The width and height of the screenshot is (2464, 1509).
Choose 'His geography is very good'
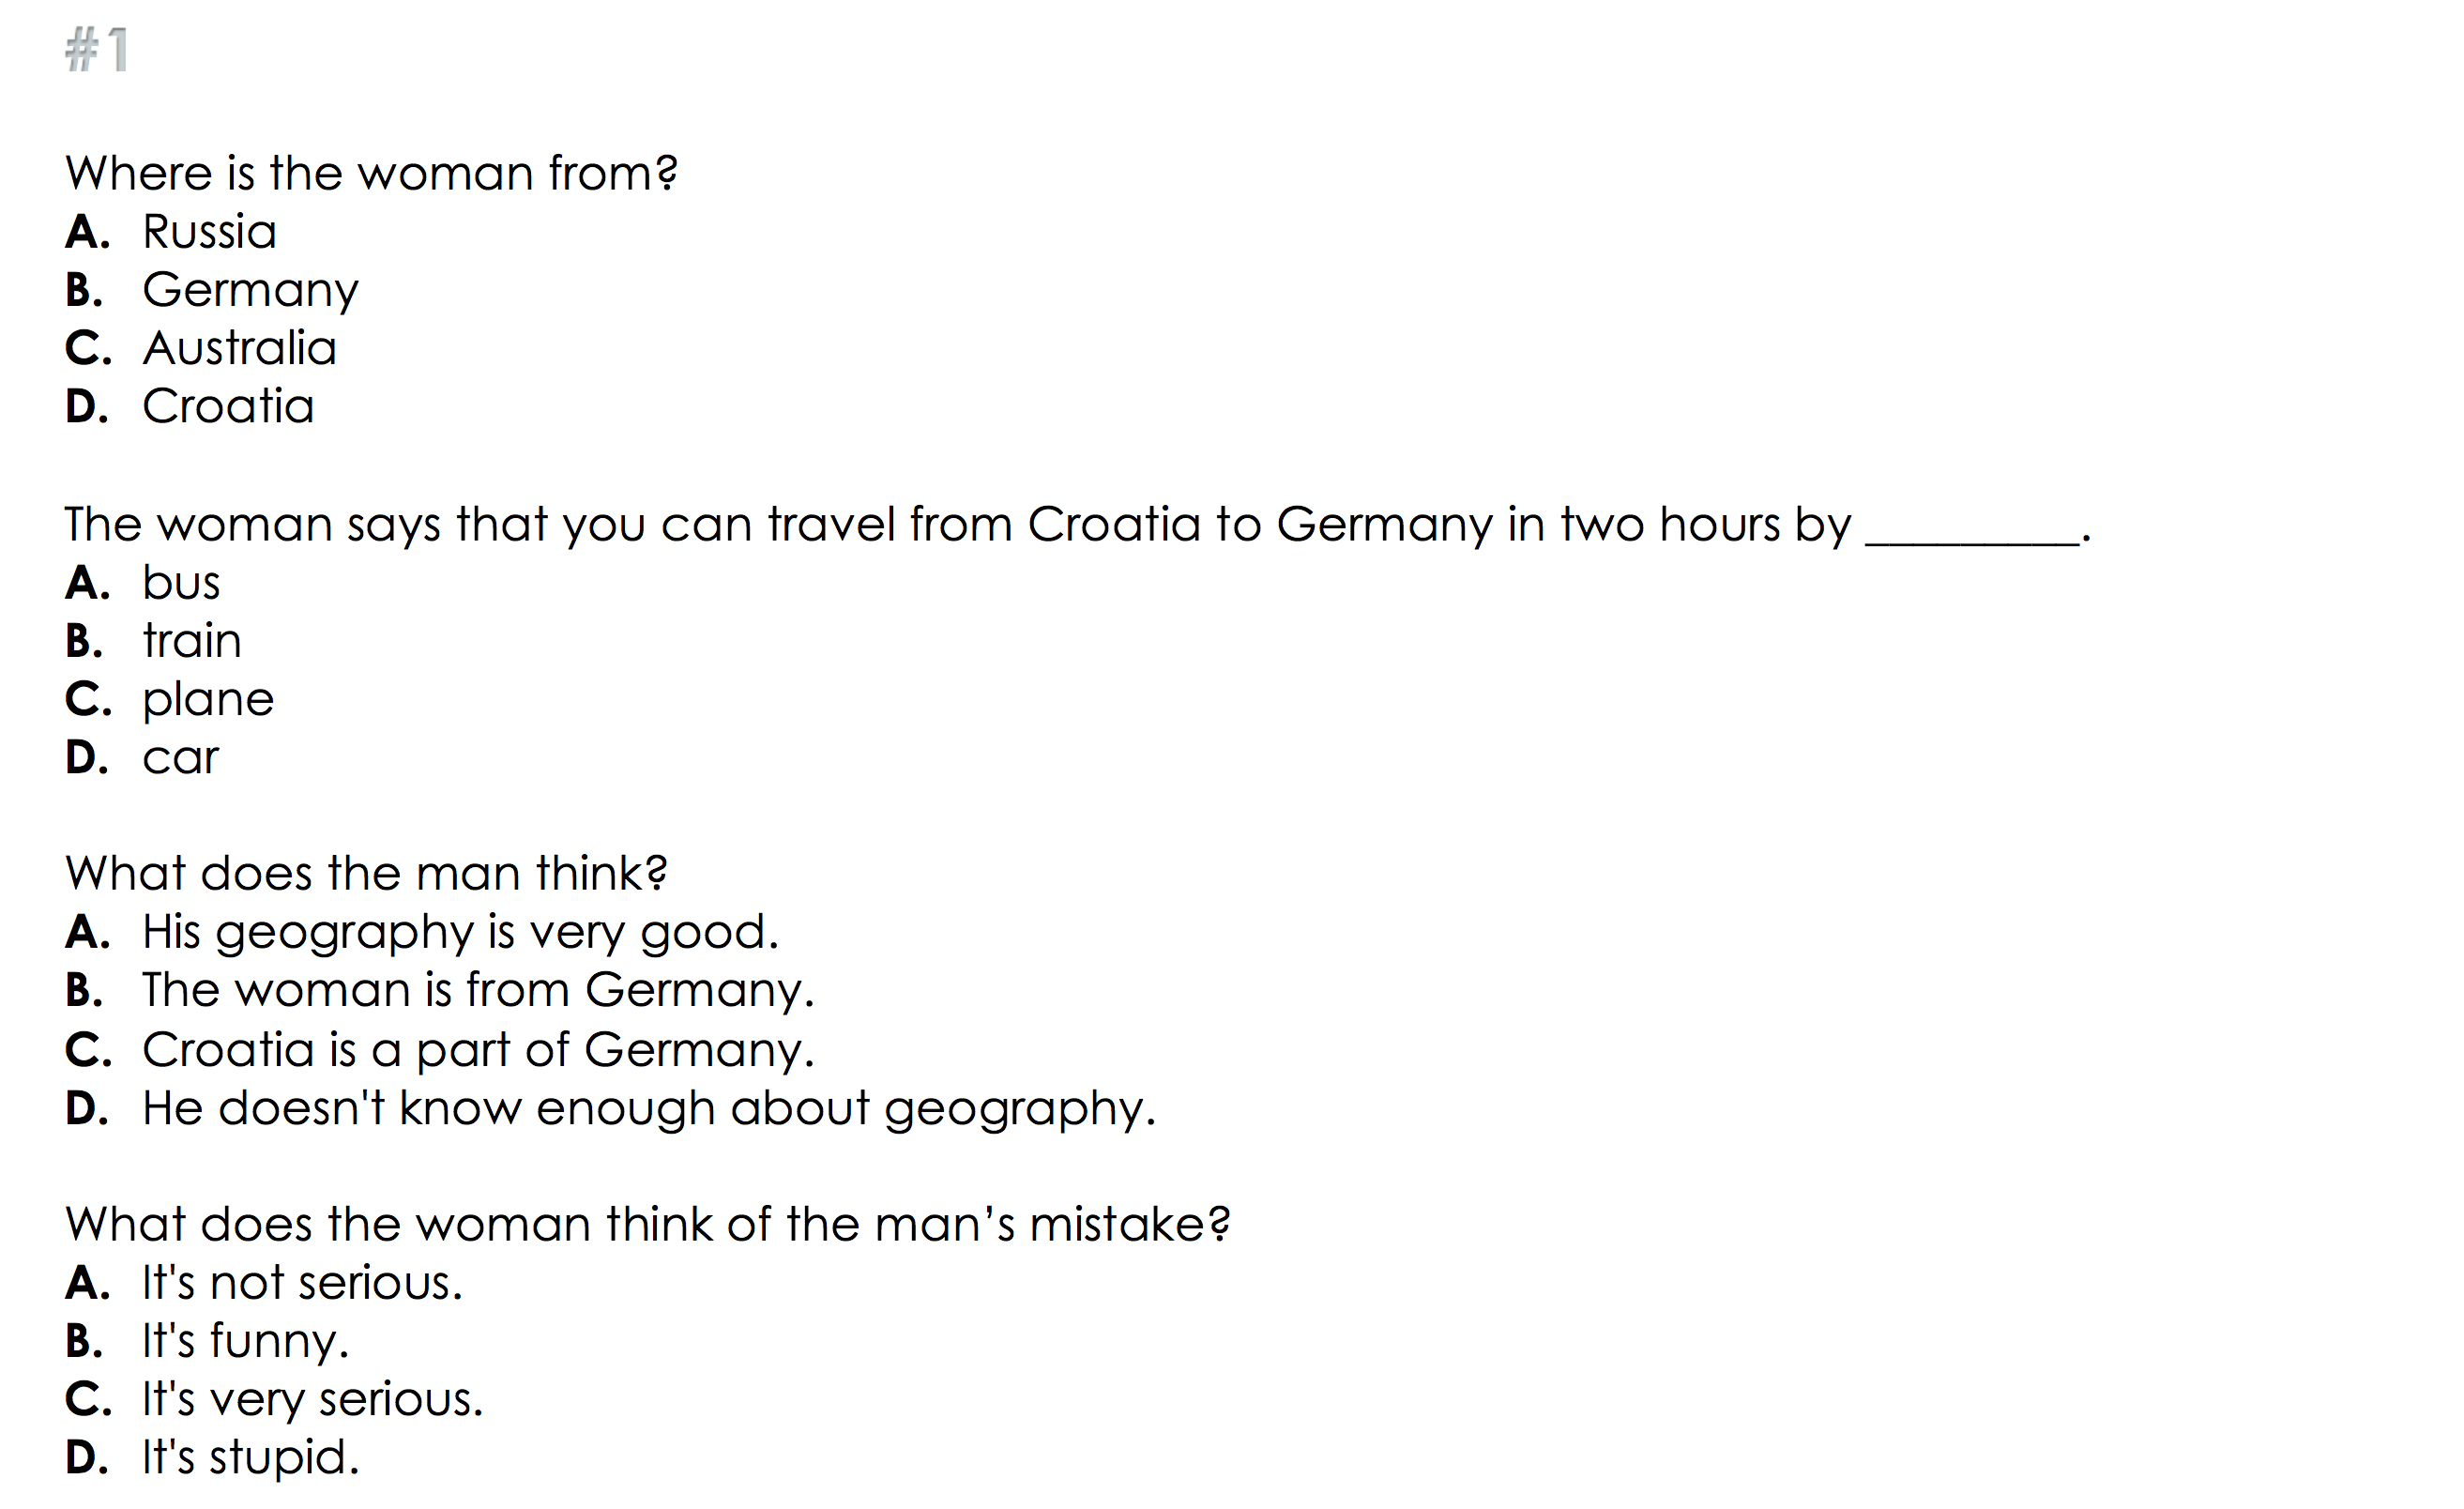coord(460,933)
